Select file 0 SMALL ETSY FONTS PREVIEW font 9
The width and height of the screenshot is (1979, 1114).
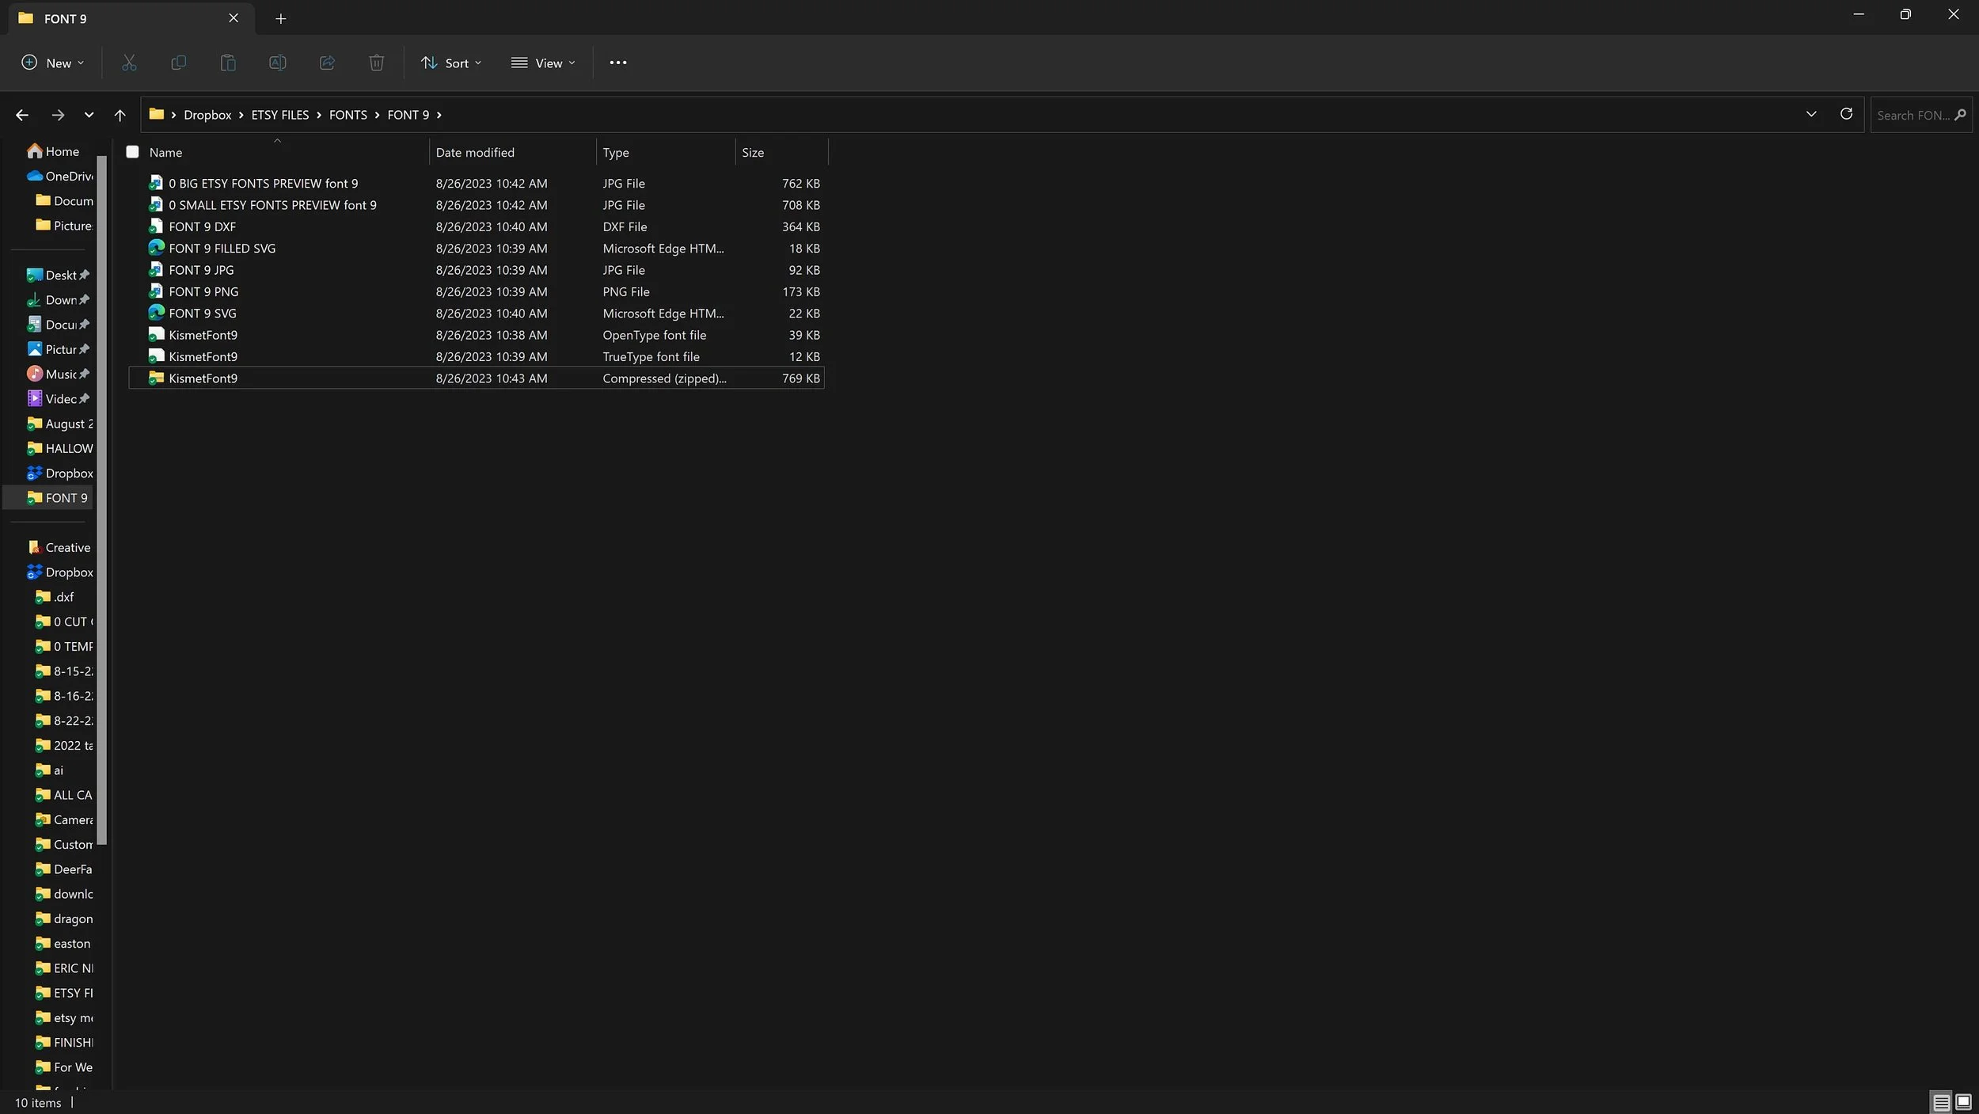477,204
